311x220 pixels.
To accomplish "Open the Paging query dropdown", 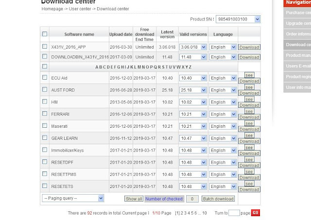I will [x=73, y=198].
